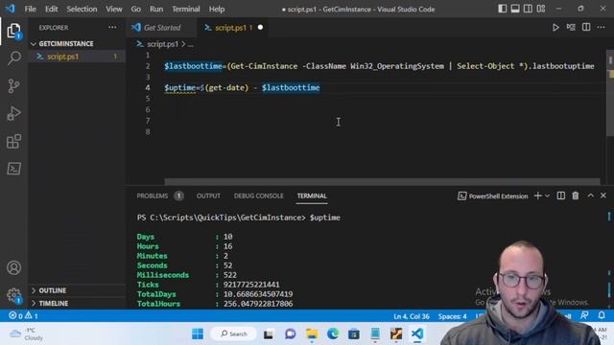
Task: Open the Source Control view
Action: click(13, 85)
